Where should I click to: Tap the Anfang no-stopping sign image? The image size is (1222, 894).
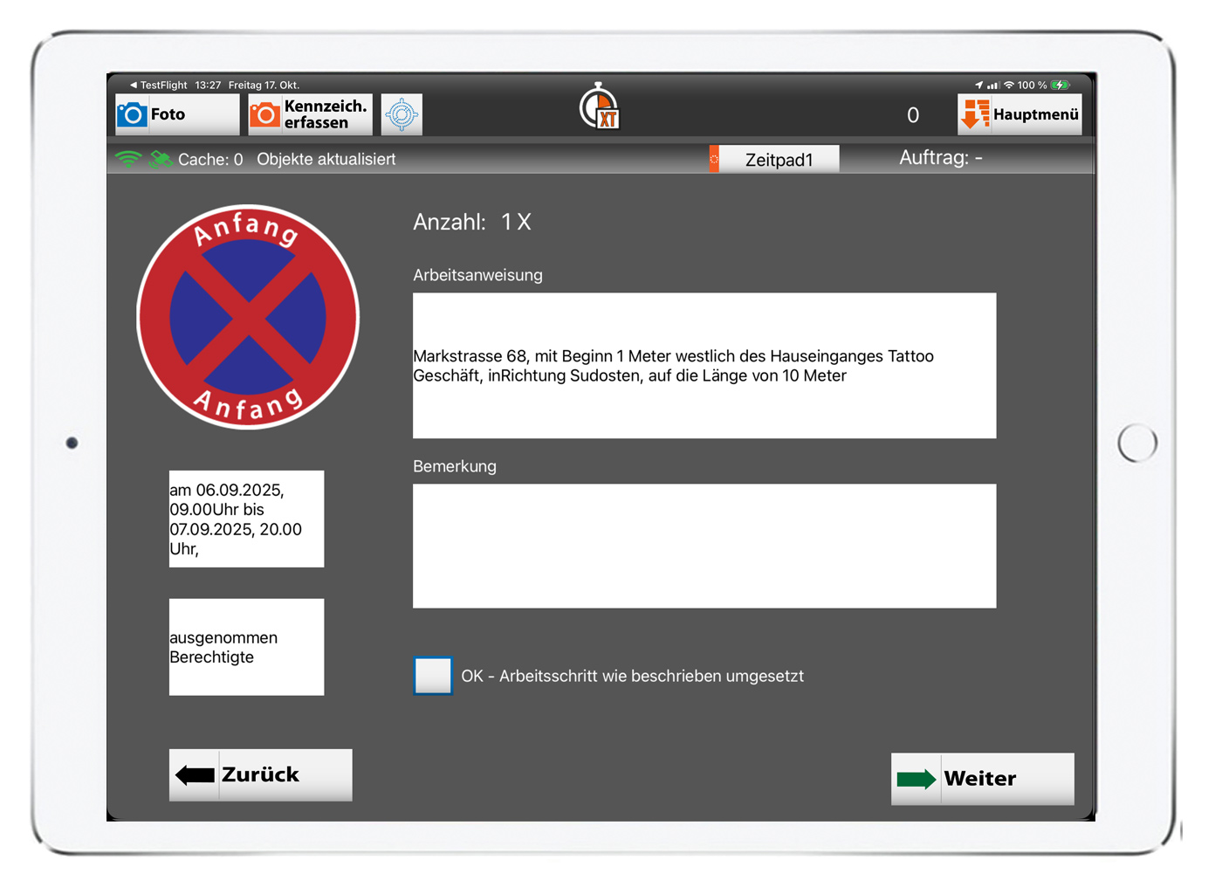[x=248, y=317]
